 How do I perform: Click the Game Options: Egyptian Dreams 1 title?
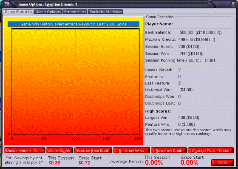click(x=48, y=4)
